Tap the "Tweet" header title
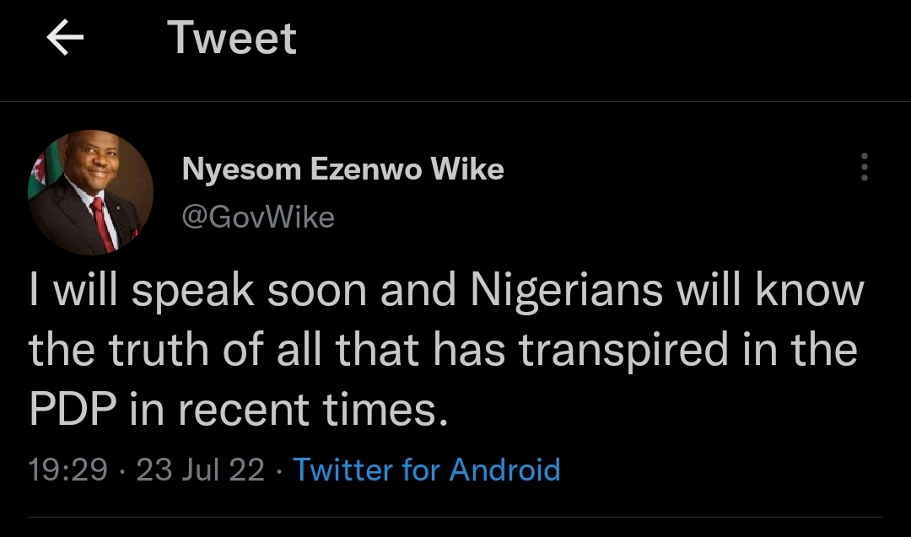Image resolution: width=911 pixels, height=537 pixels. 232,39
